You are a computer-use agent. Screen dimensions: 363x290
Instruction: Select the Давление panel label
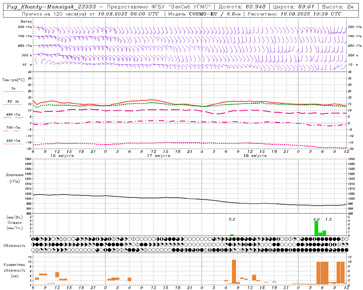point(15,175)
